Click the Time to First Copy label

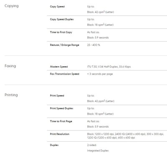(x=61, y=32)
